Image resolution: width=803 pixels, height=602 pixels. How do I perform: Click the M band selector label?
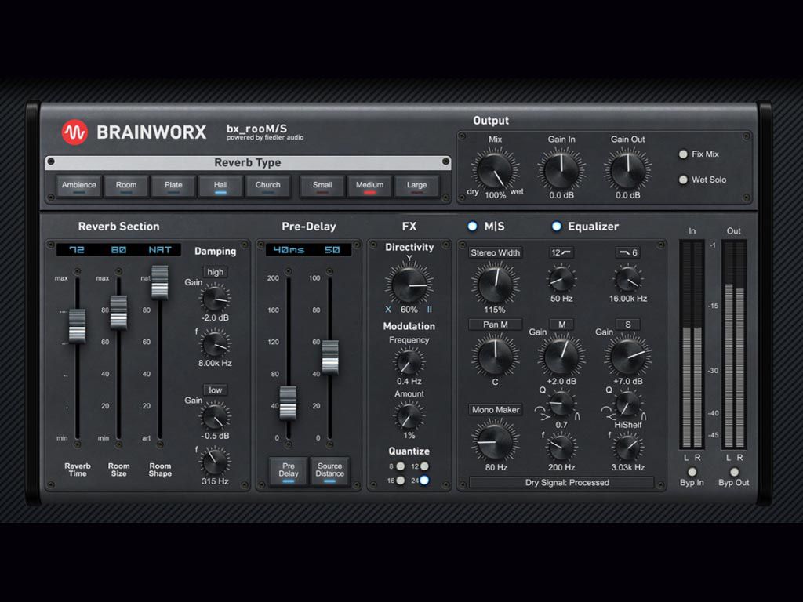(561, 325)
